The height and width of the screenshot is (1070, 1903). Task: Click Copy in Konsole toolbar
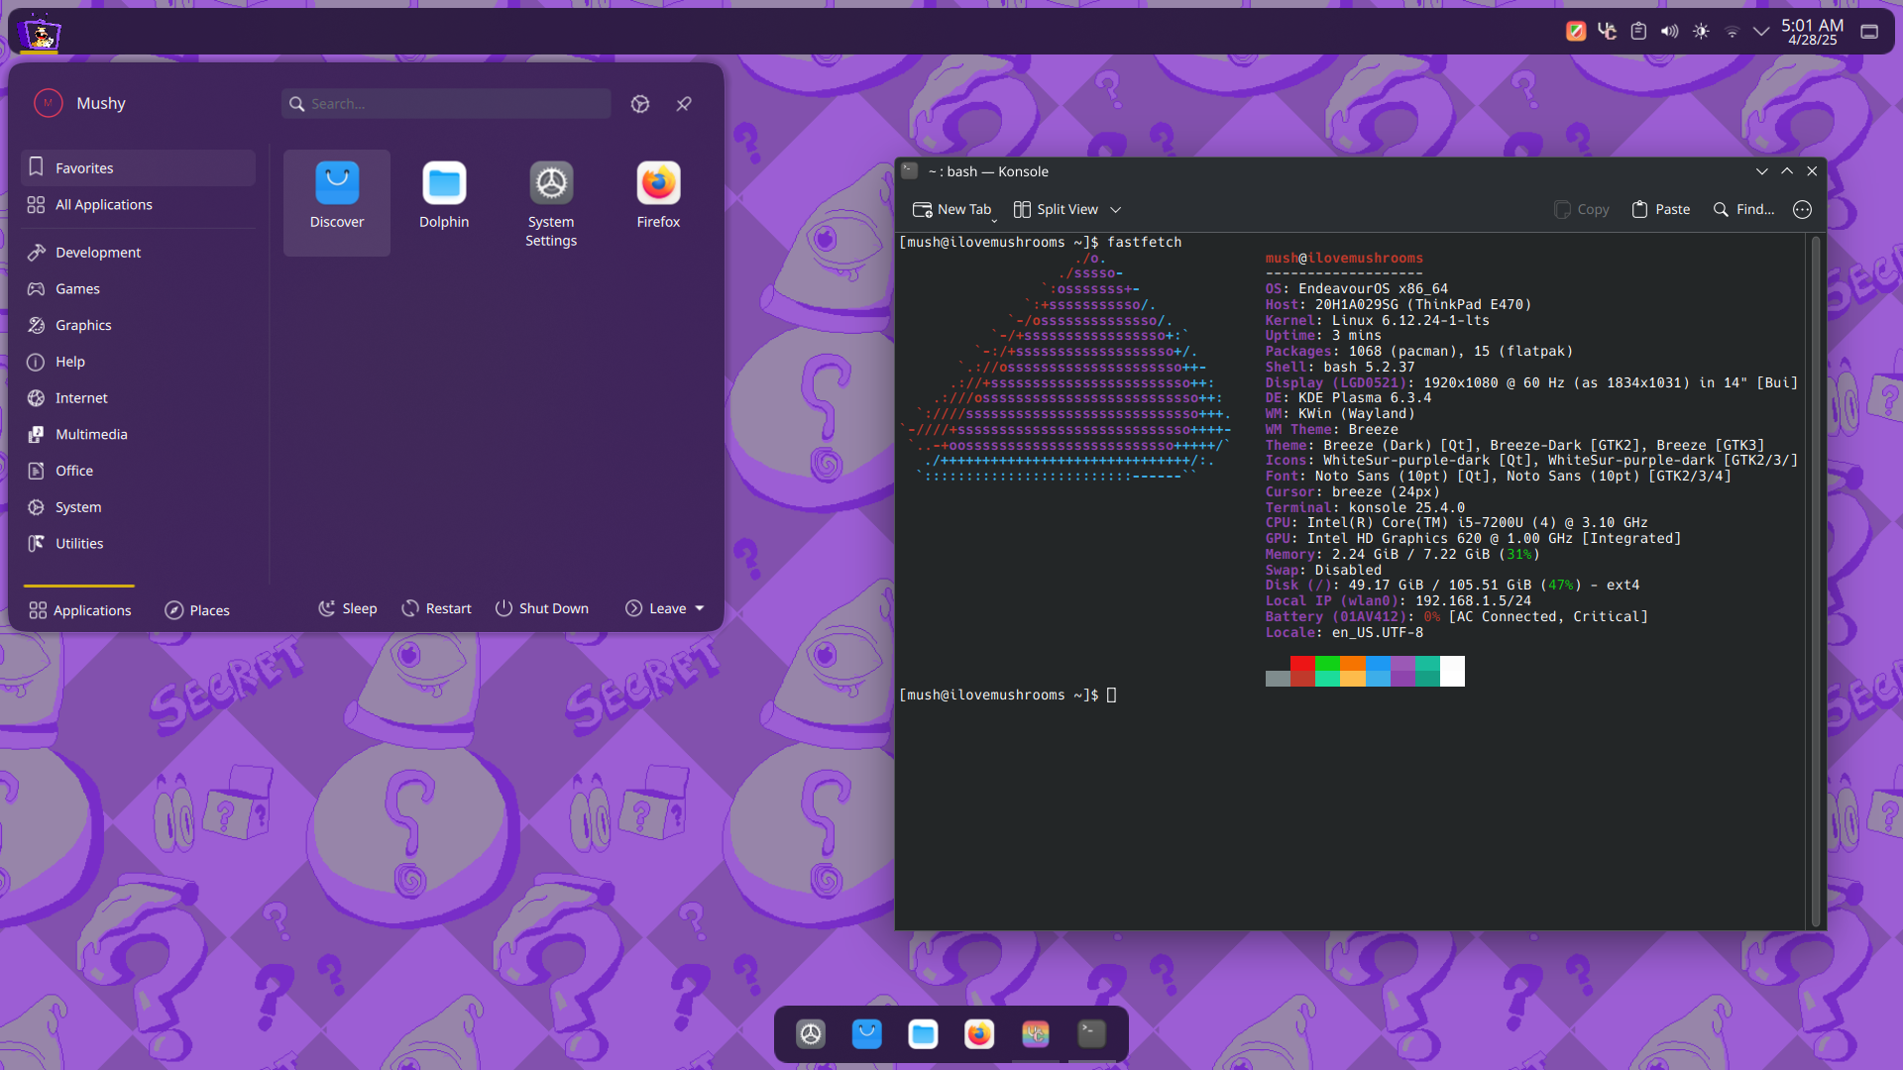1581,209
